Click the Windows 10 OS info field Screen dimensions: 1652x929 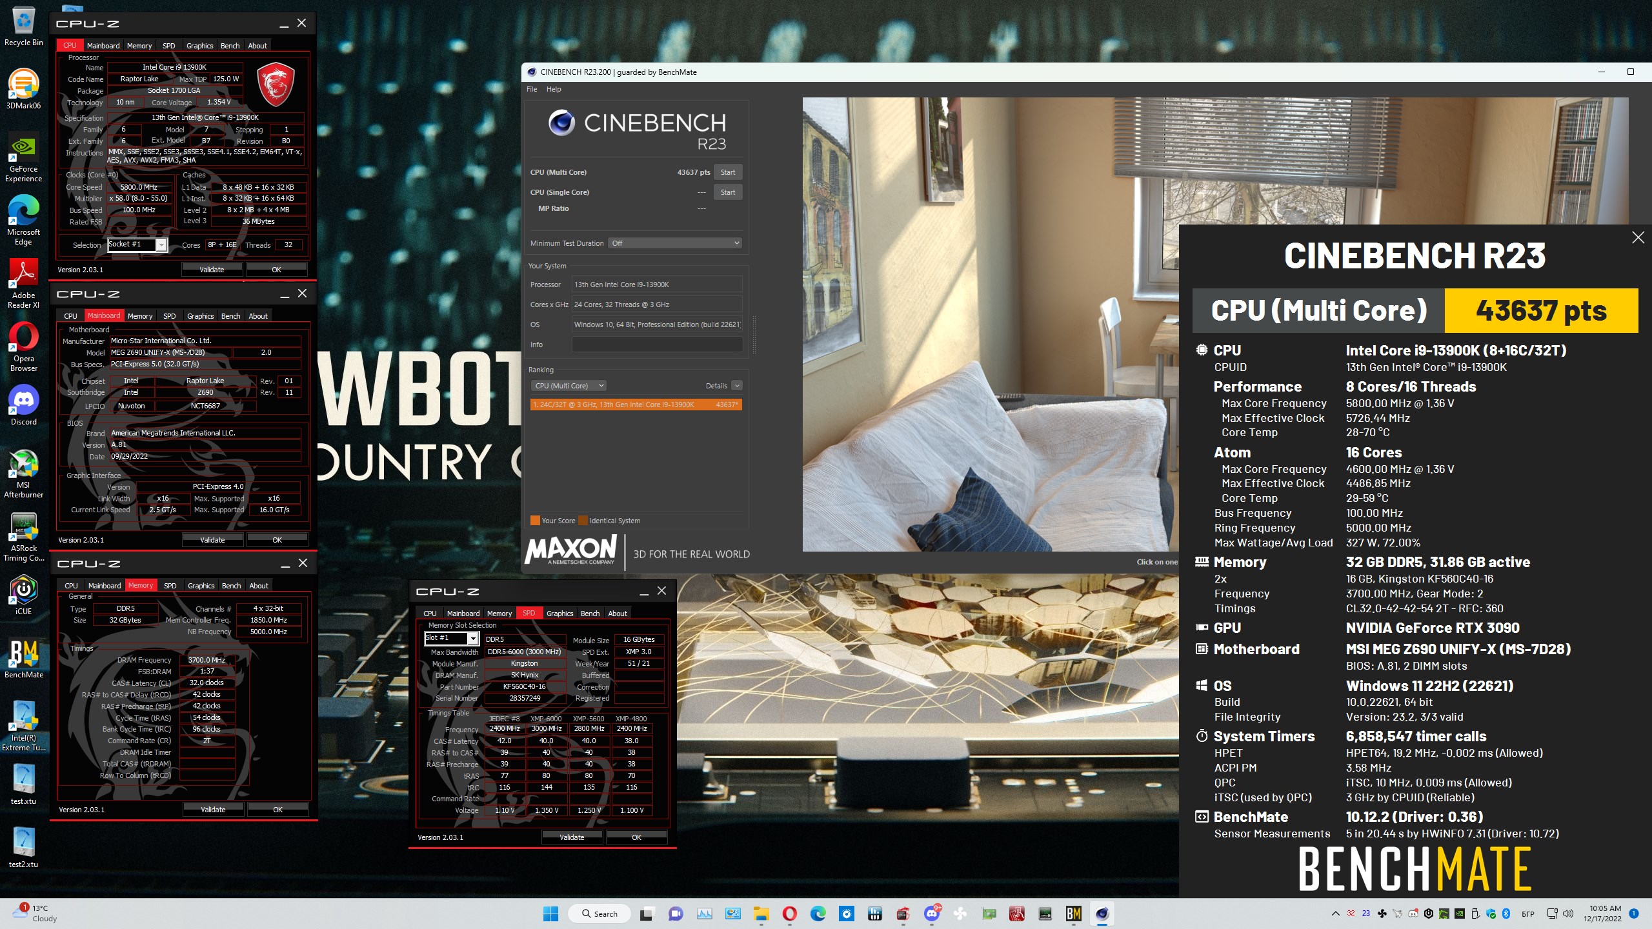point(657,325)
